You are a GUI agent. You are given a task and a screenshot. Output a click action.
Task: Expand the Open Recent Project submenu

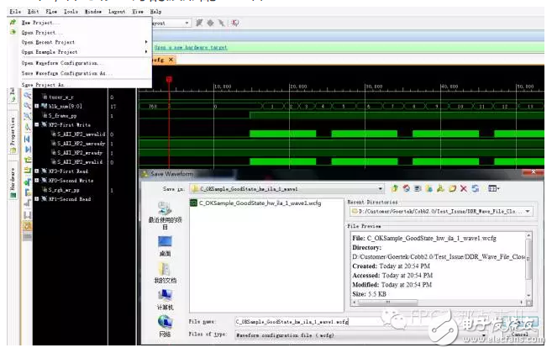49,42
